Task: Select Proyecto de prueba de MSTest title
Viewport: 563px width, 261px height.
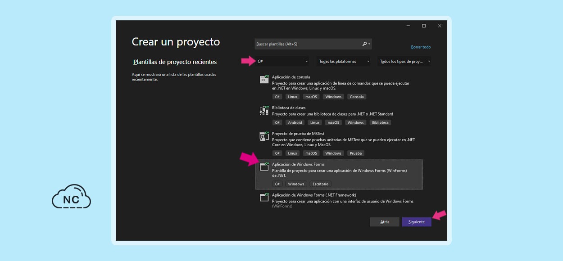Action: 298,134
